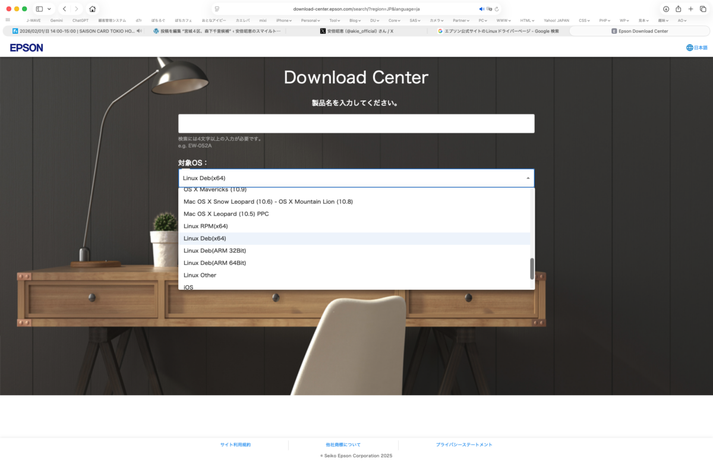This screenshot has width=713, height=461.
Task: Show the tab overview icon
Action: tap(703, 9)
